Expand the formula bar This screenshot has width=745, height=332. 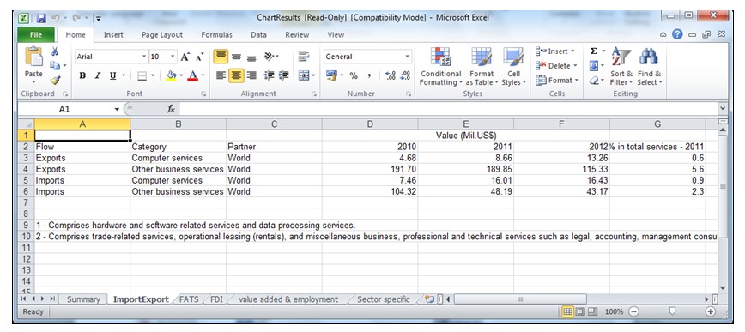pos(723,109)
